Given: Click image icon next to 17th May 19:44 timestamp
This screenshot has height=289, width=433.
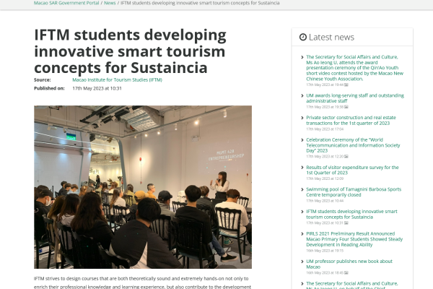Looking at the screenshot, I should (346, 85).
